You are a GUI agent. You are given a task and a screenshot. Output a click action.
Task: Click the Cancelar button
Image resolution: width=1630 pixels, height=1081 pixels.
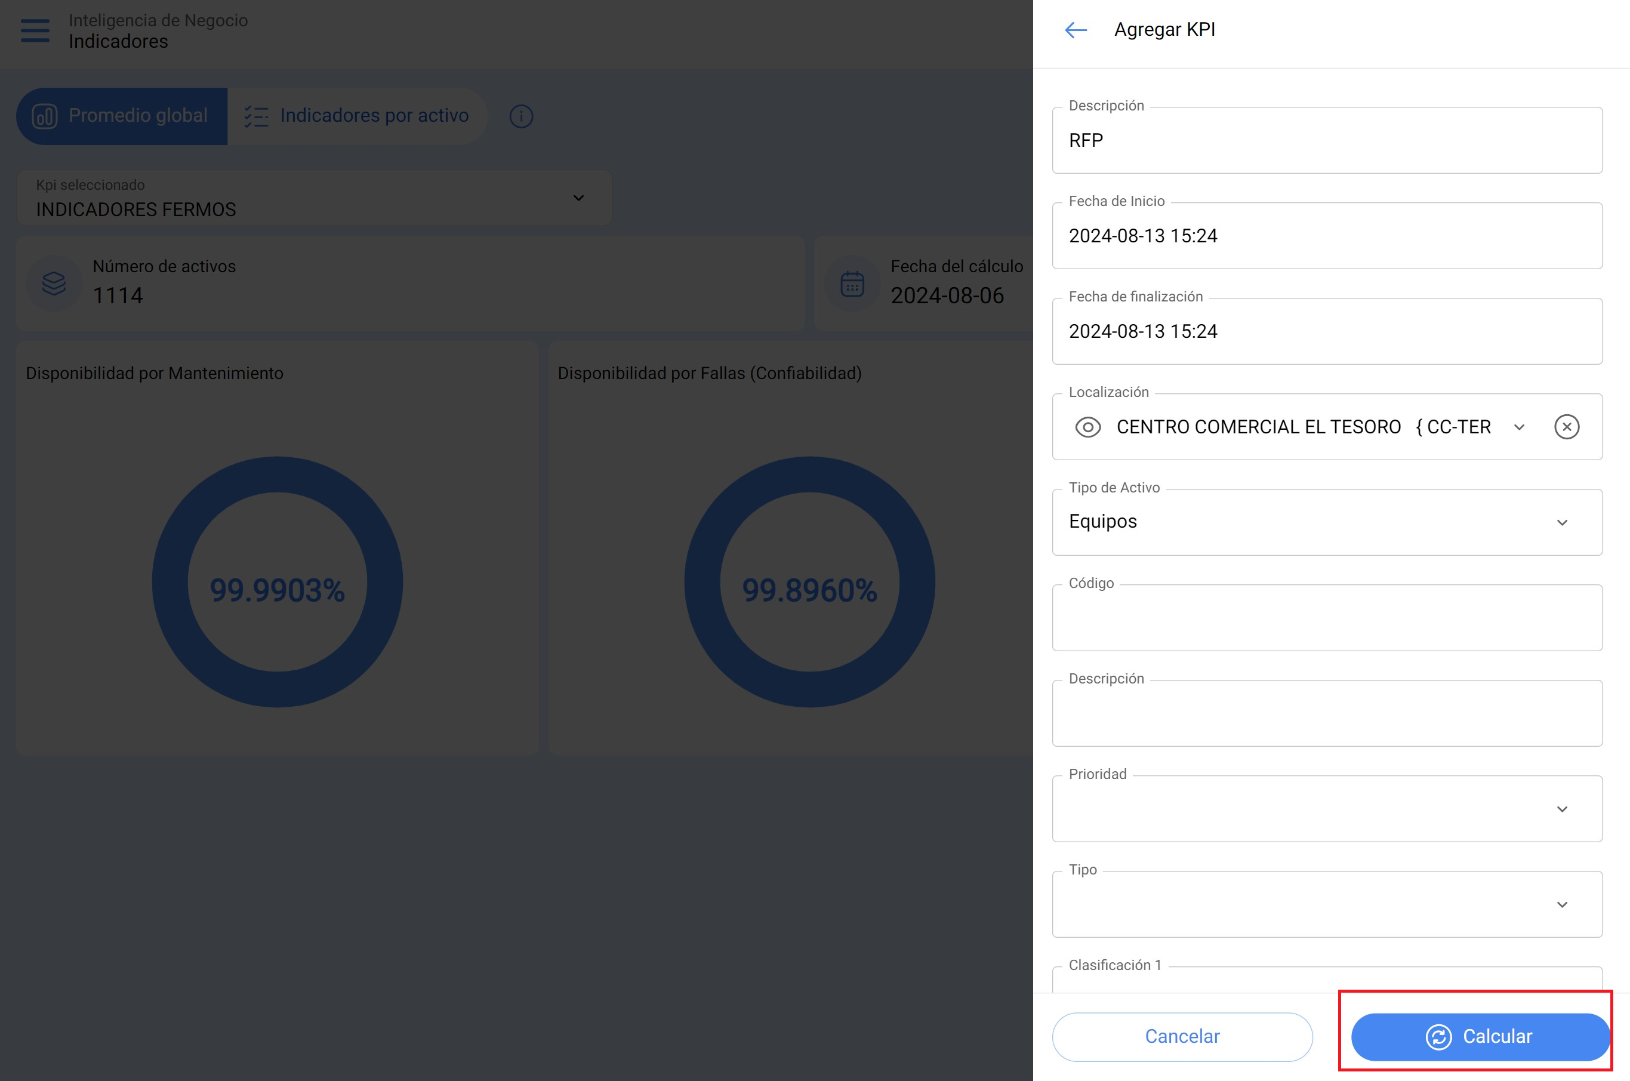1182,1037
